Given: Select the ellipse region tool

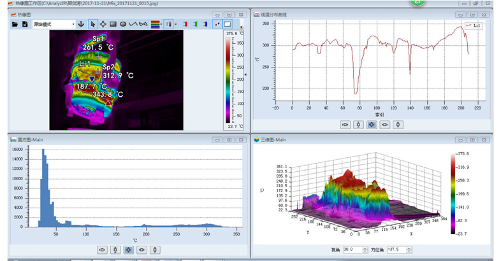Looking at the screenshot, I should tap(123, 24).
